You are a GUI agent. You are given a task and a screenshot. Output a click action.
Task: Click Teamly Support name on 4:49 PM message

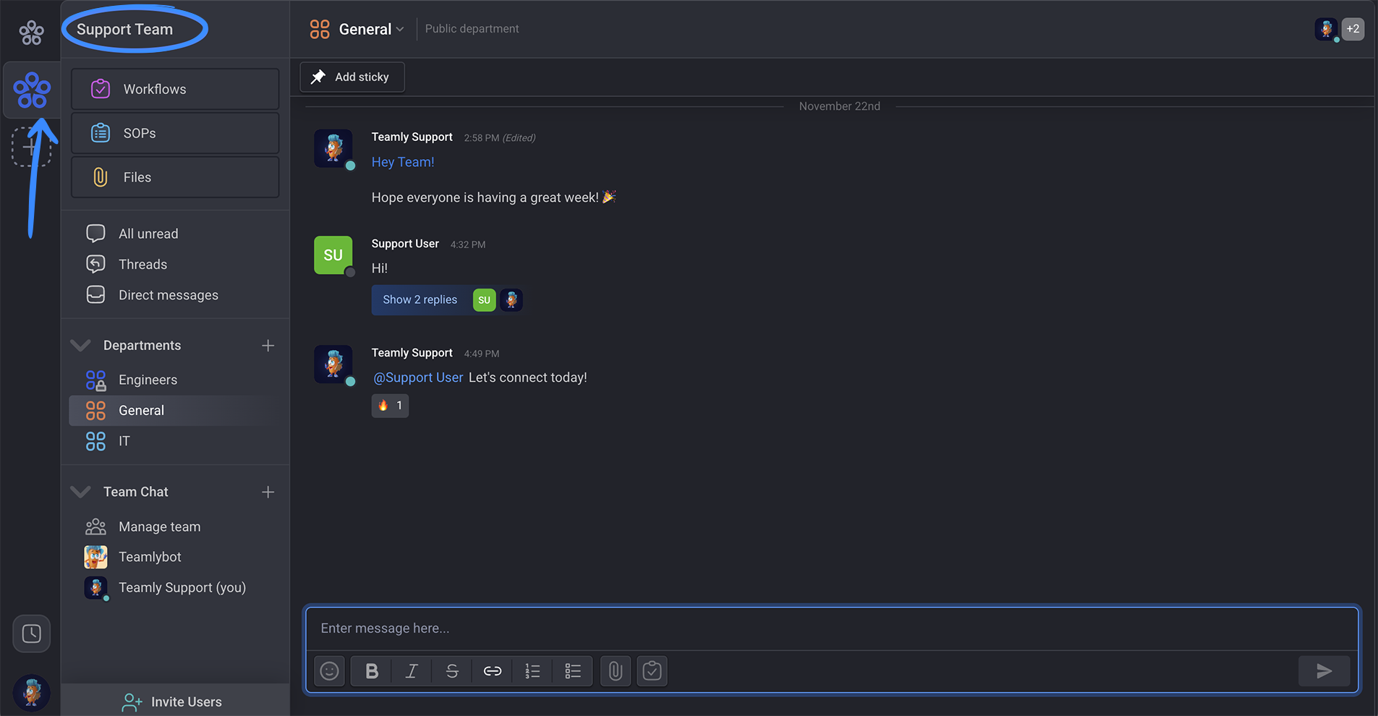[412, 353]
